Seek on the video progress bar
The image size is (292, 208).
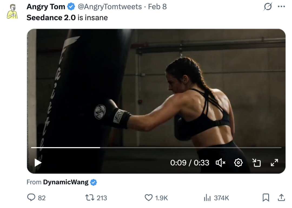point(156,148)
